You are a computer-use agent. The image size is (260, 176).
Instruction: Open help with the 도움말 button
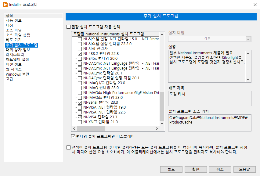244,169
